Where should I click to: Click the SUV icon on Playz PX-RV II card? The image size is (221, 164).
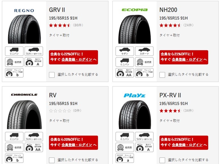144,137
